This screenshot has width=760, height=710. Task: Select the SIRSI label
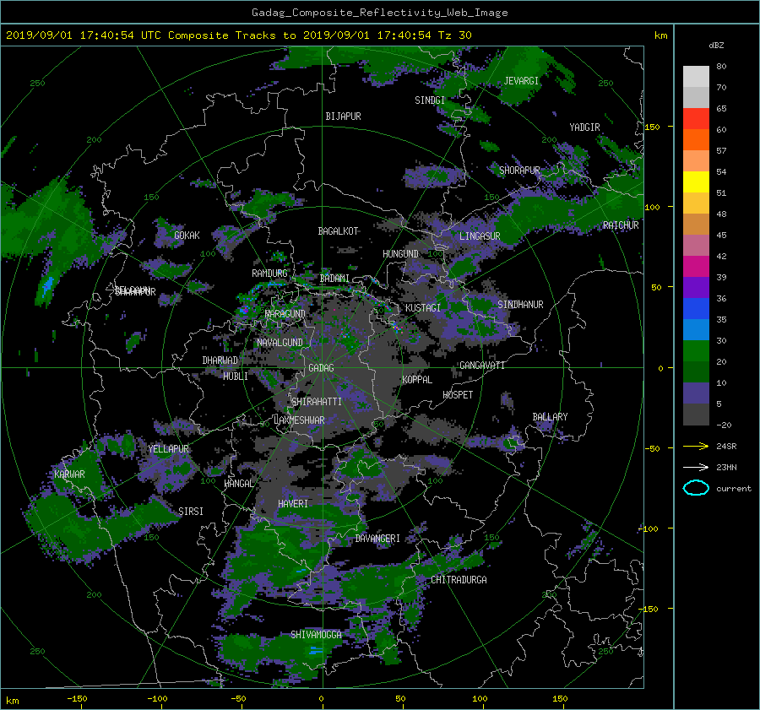[x=191, y=512]
